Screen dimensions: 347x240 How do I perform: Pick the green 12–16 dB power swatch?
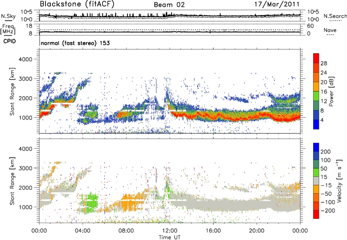(316, 96)
